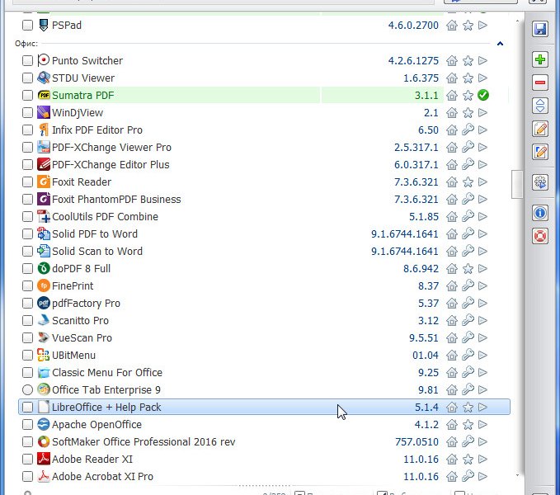Click key icon for SoftMaker Office Professional

pyautogui.click(x=468, y=441)
